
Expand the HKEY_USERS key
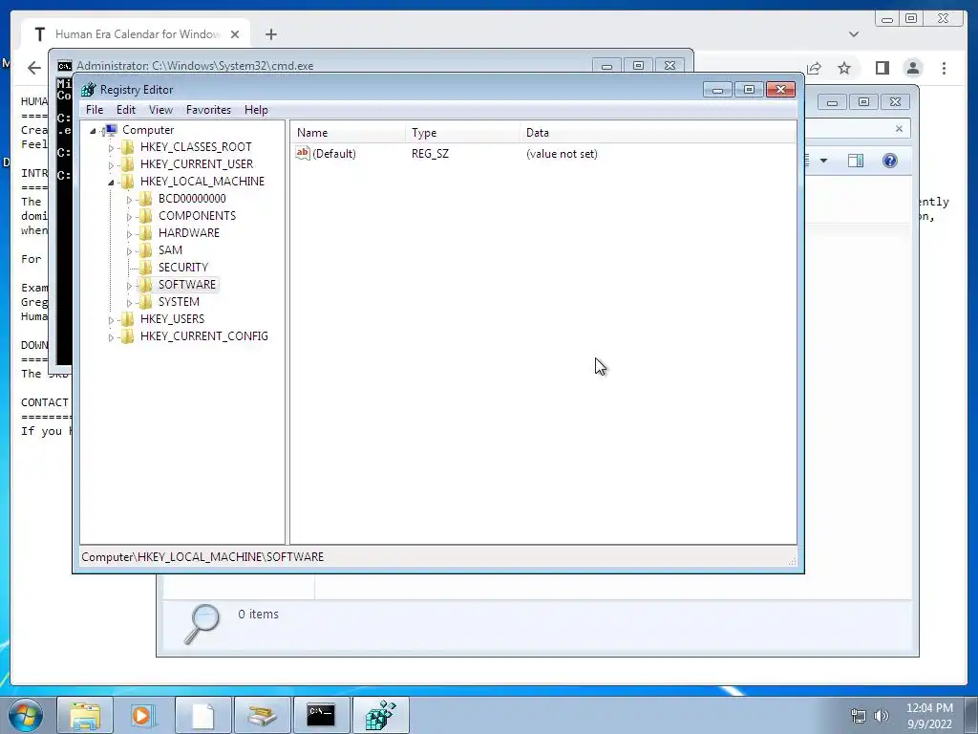click(x=111, y=320)
